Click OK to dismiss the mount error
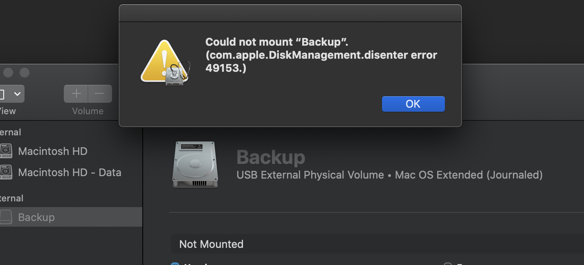 point(413,104)
